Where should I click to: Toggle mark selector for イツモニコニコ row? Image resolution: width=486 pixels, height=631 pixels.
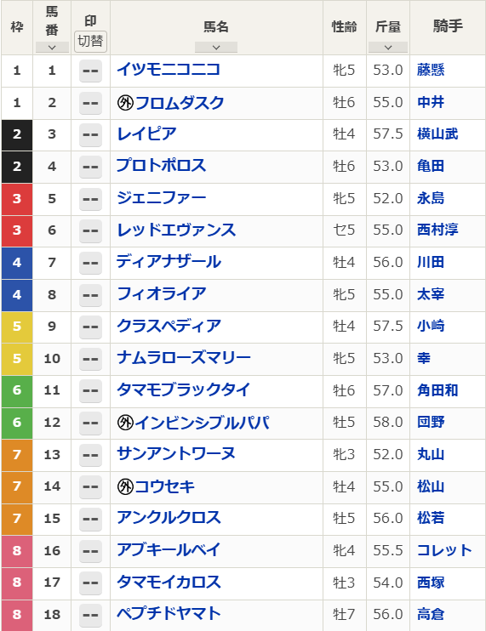click(x=90, y=71)
